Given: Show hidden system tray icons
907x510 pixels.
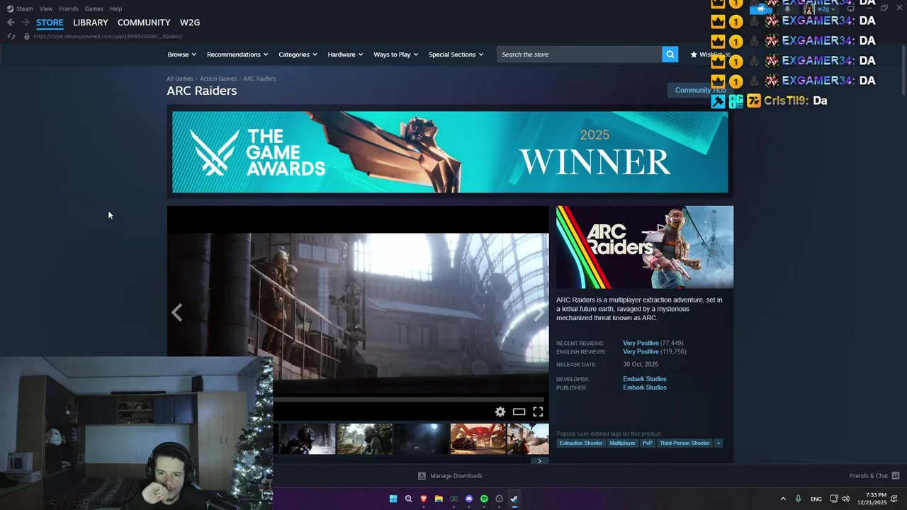Looking at the screenshot, I should [783, 499].
